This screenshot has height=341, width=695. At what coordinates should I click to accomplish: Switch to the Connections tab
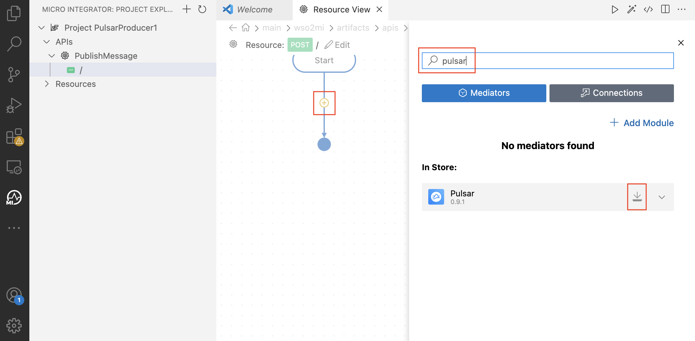pos(611,93)
